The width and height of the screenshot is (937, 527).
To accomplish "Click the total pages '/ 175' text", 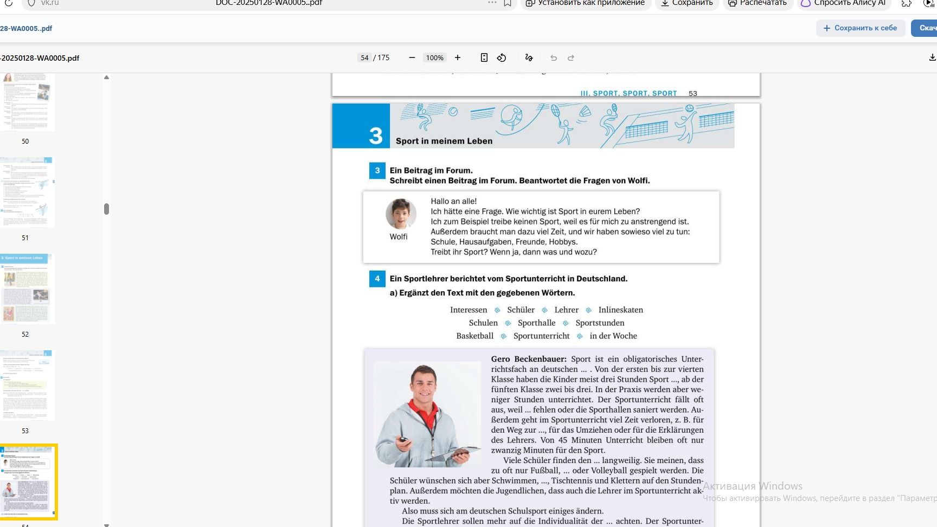I will [x=381, y=57].
